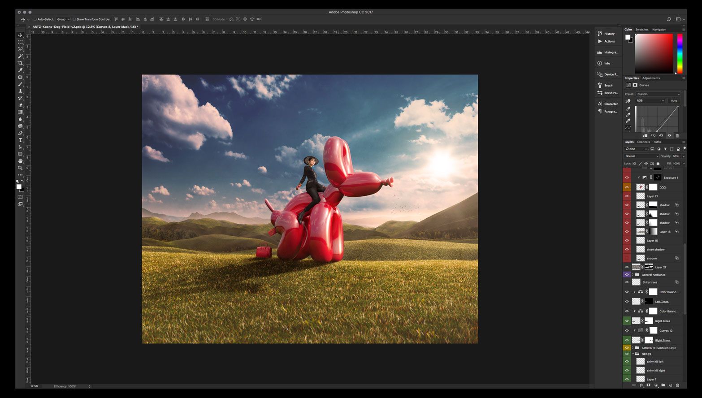The image size is (702, 398).
Task: Open the Swatches tab
Action: click(x=642, y=30)
